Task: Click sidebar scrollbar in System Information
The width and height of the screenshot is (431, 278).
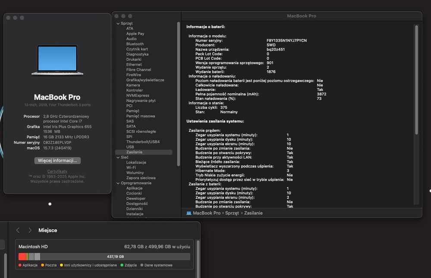Action: pyautogui.click(x=178, y=94)
